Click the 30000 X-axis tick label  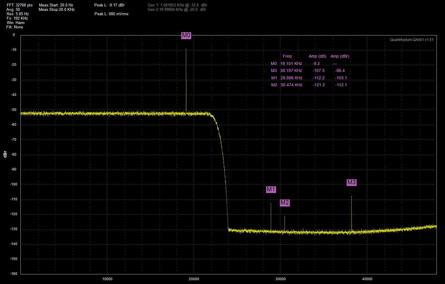(x=280, y=279)
